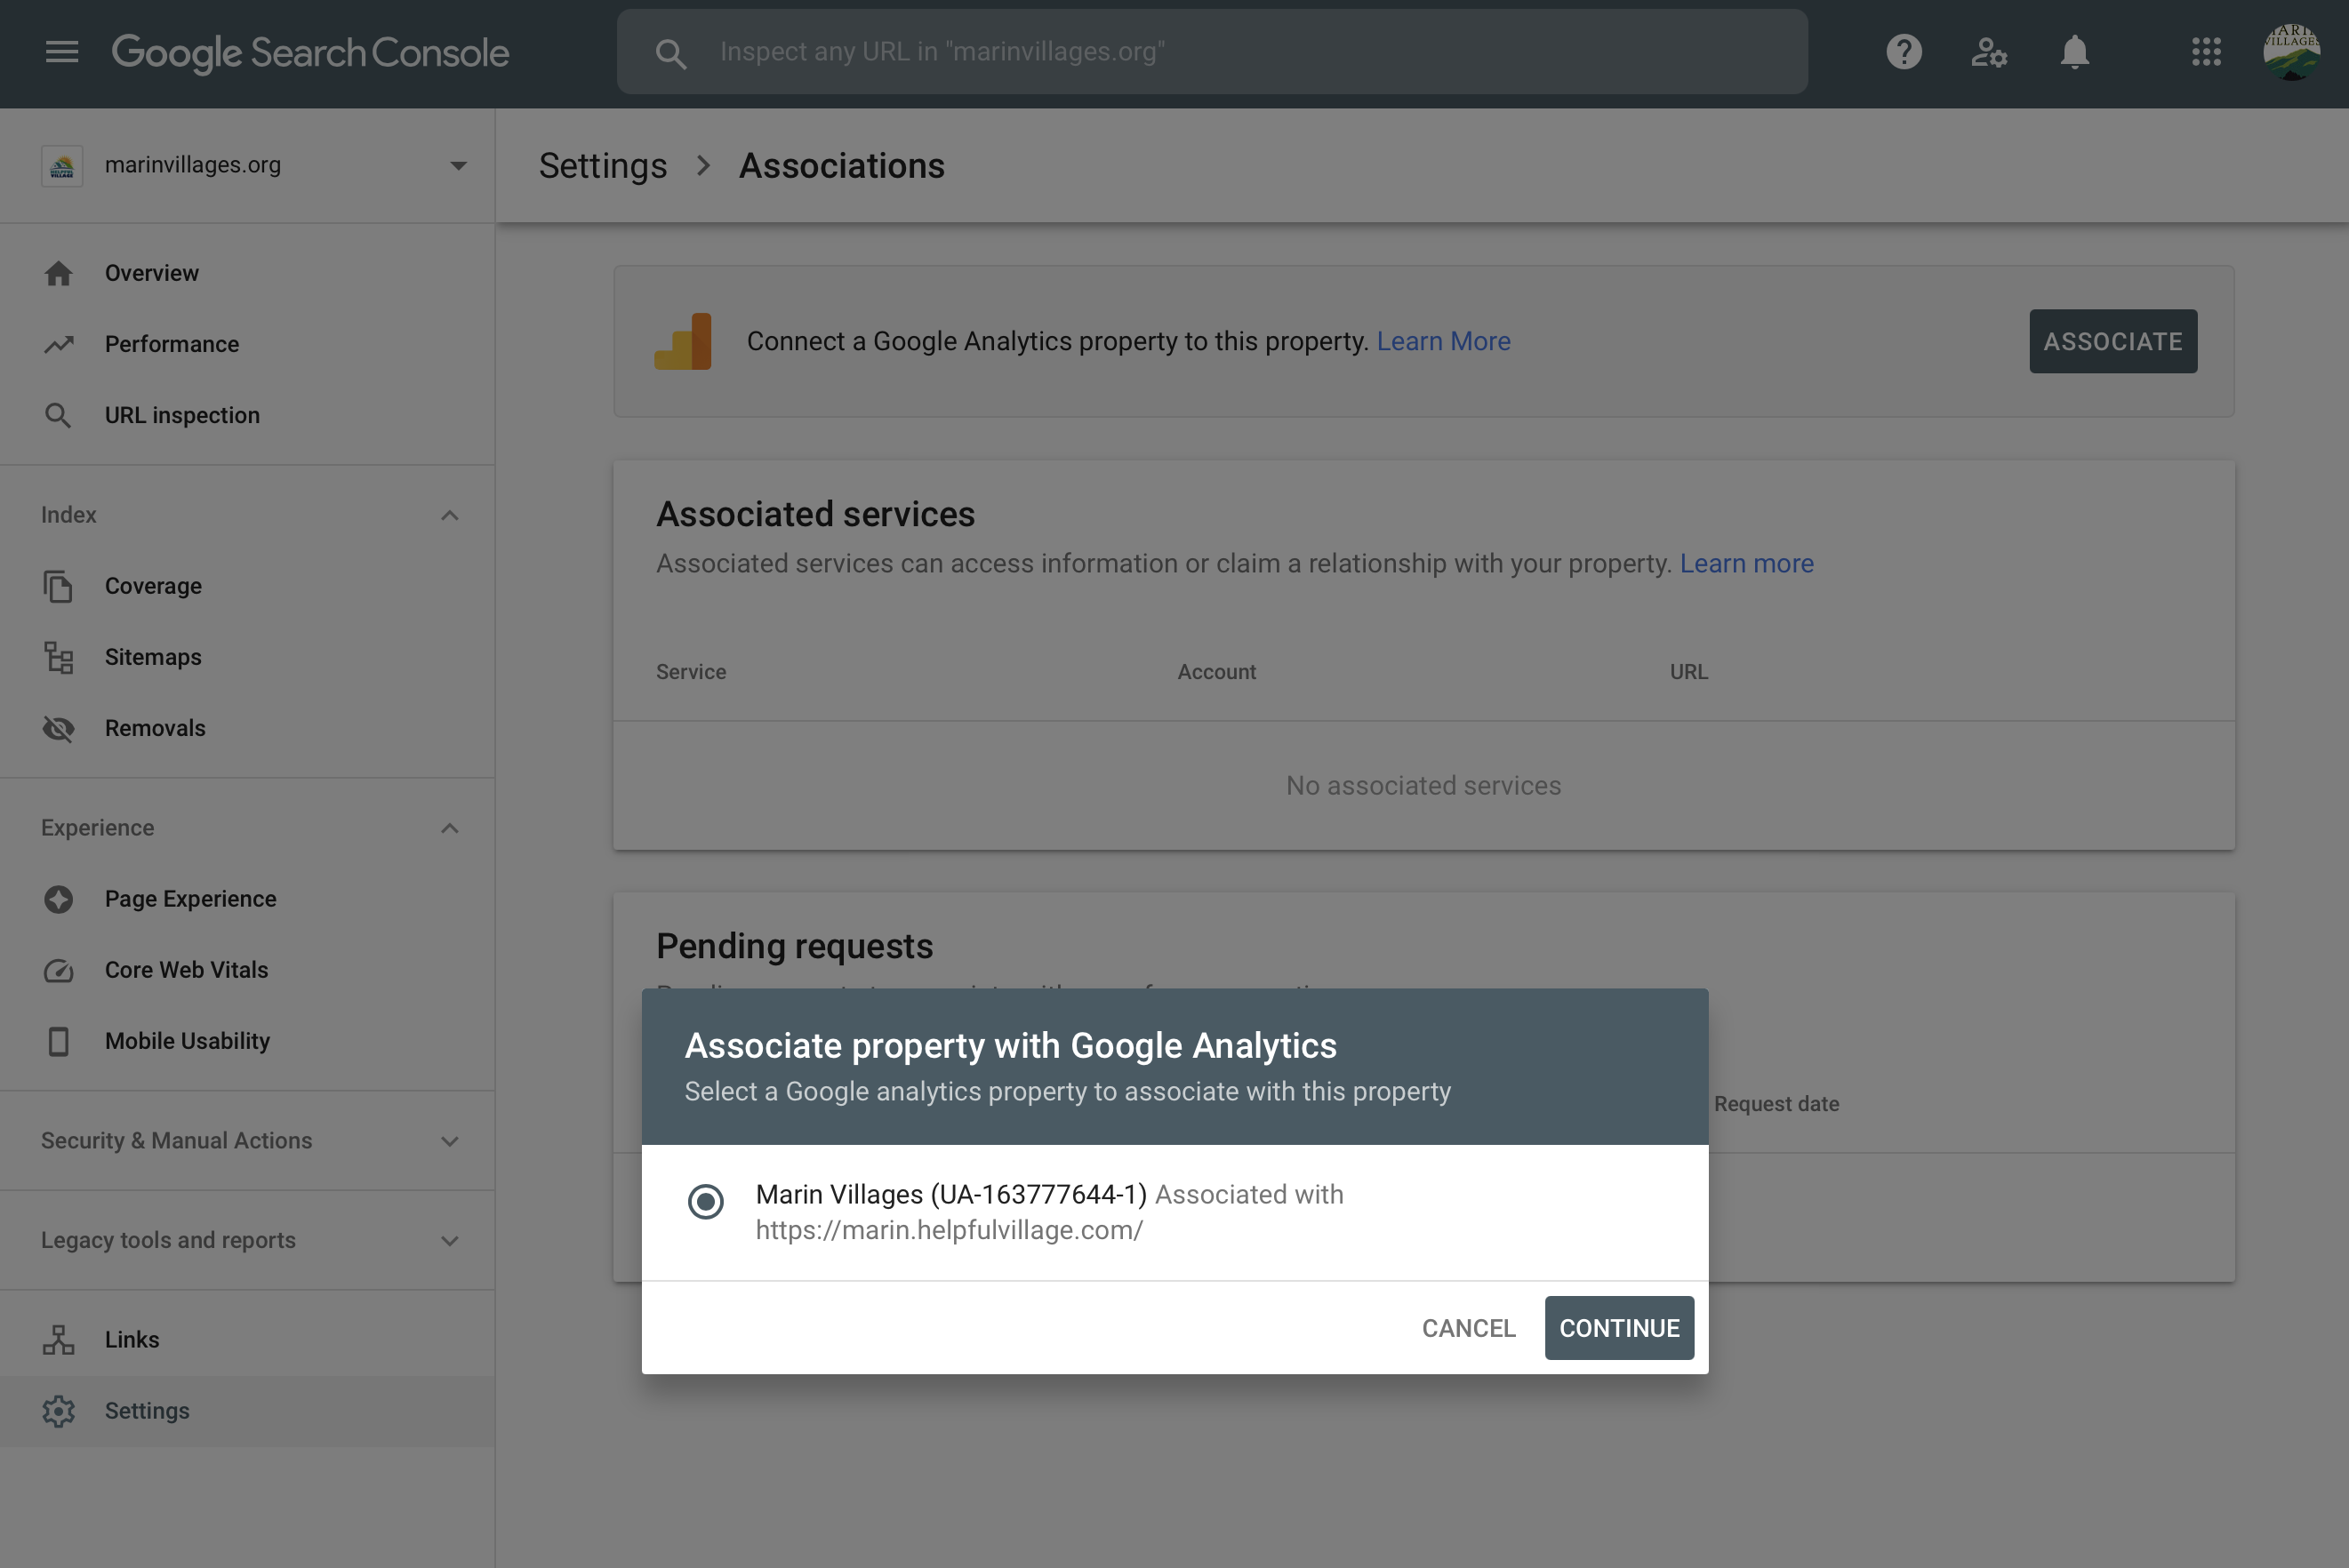Click the Page Experience star icon
2349x1568 pixels.
(59, 899)
